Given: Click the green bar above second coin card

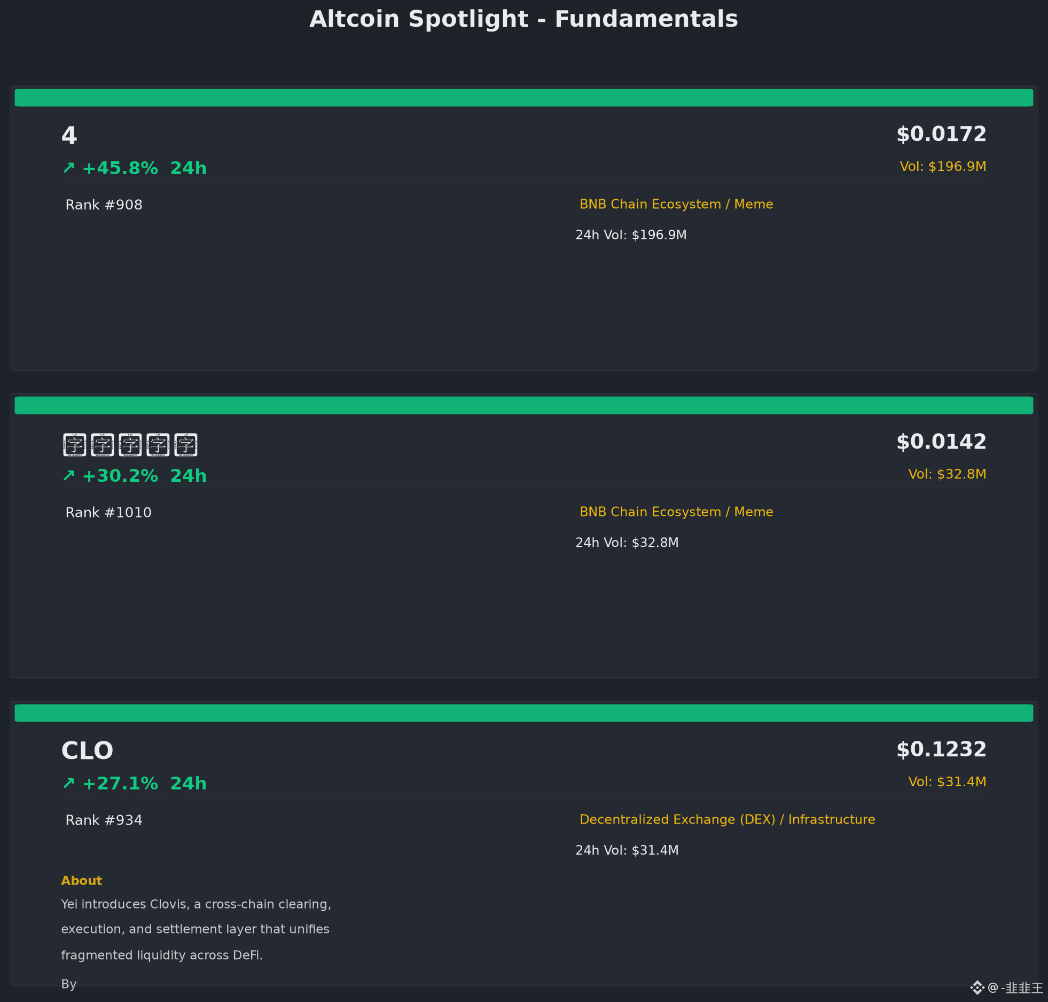Looking at the screenshot, I should tap(523, 405).
